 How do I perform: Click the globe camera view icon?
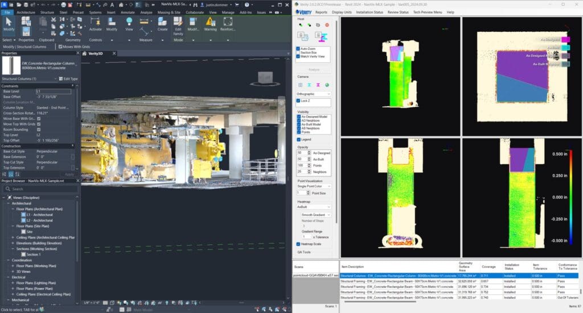(x=327, y=85)
